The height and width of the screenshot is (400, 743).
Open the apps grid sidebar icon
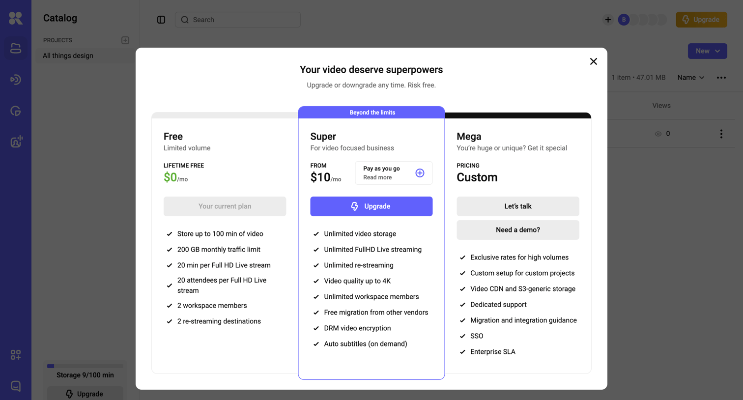point(16,355)
